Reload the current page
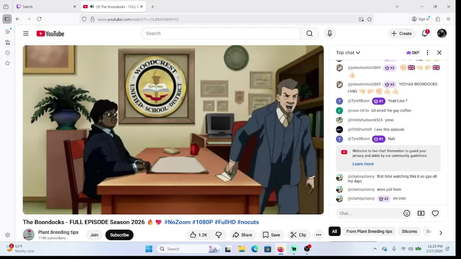This screenshot has height=259, width=461. click(x=39, y=19)
